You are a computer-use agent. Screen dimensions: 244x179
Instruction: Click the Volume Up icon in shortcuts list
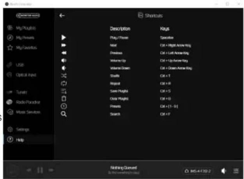point(64,60)
